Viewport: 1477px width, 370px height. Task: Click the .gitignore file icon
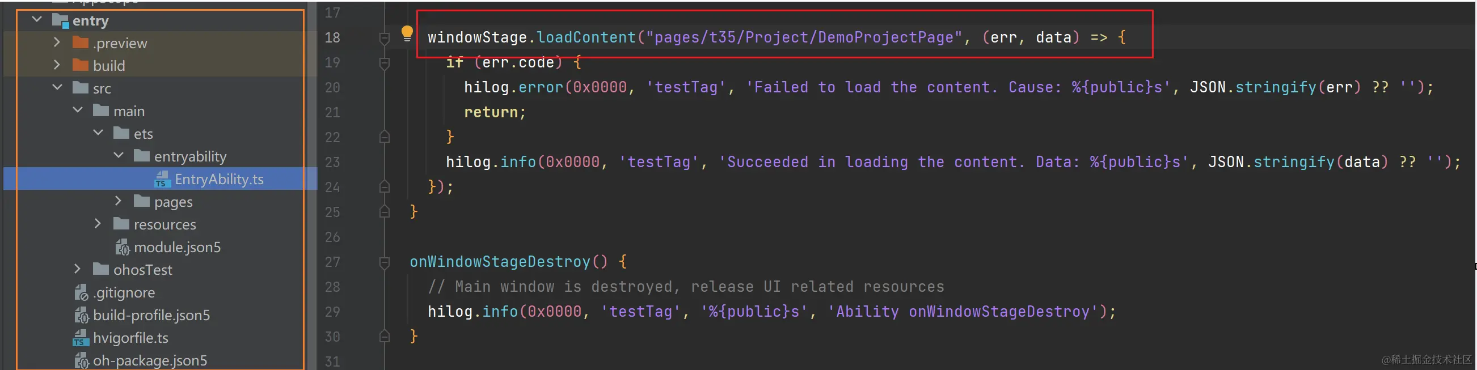pyautogui.click(x=81, y=293)
